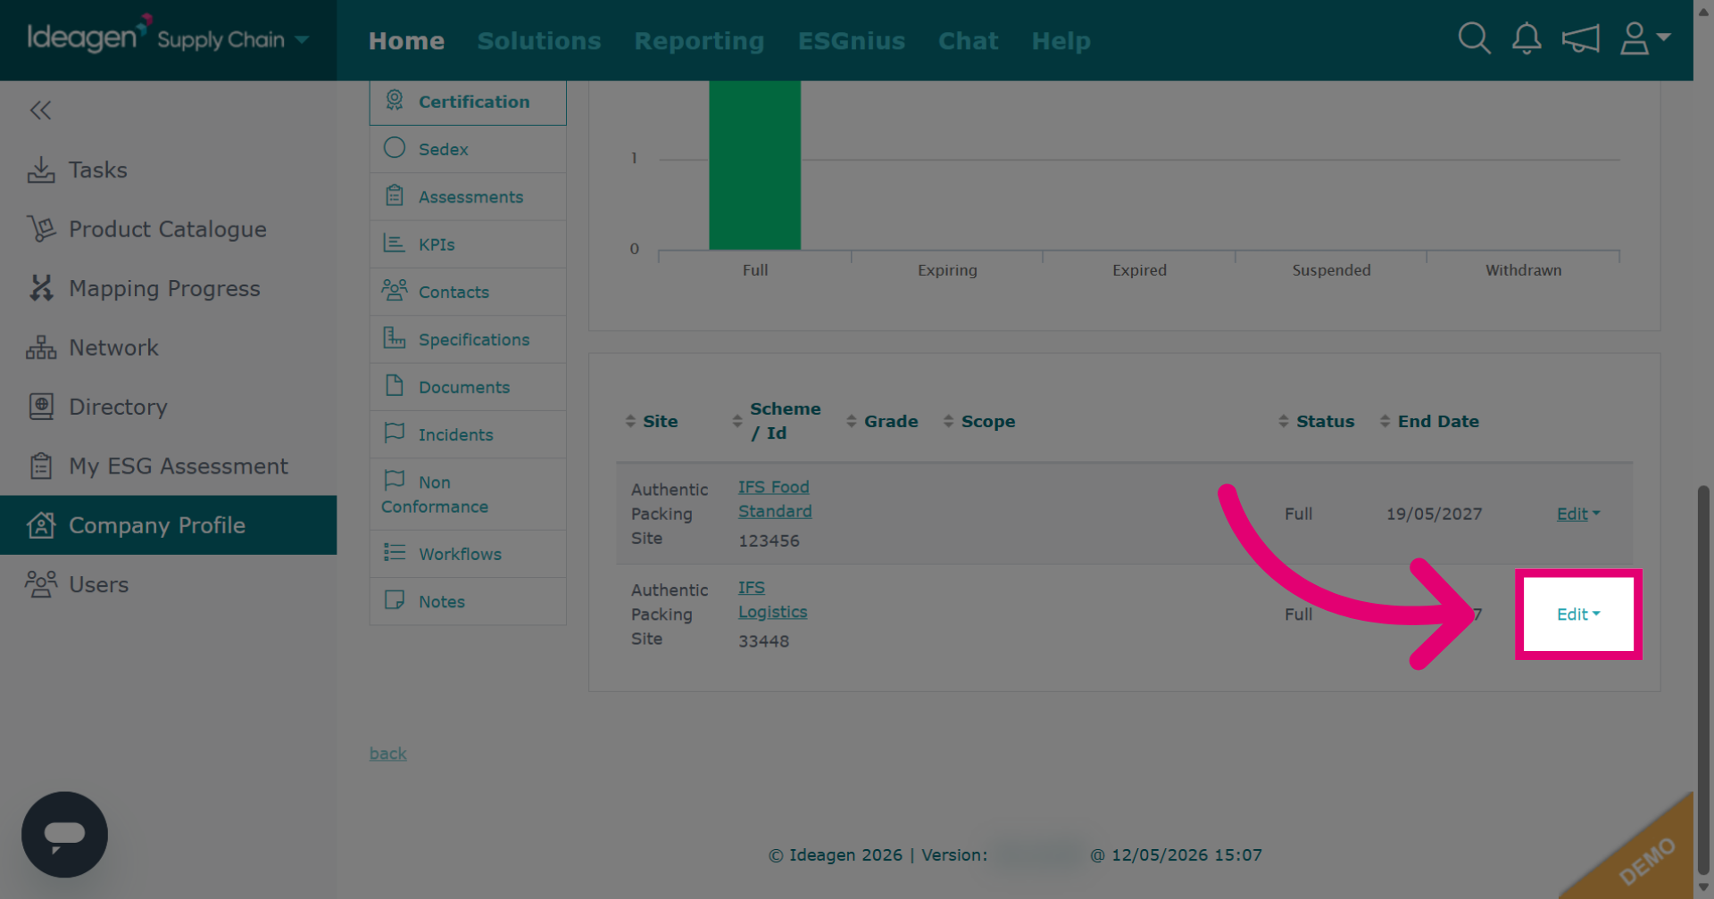Open Edit dropdown for IFS Food Standard
Viewport: 1714px width, 899px height.
[x=1578, y=514]
